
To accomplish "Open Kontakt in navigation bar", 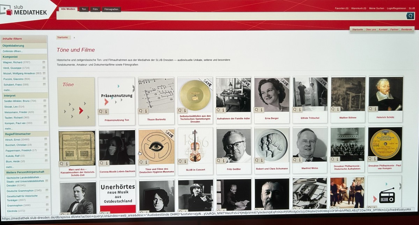I will [383, 30].
